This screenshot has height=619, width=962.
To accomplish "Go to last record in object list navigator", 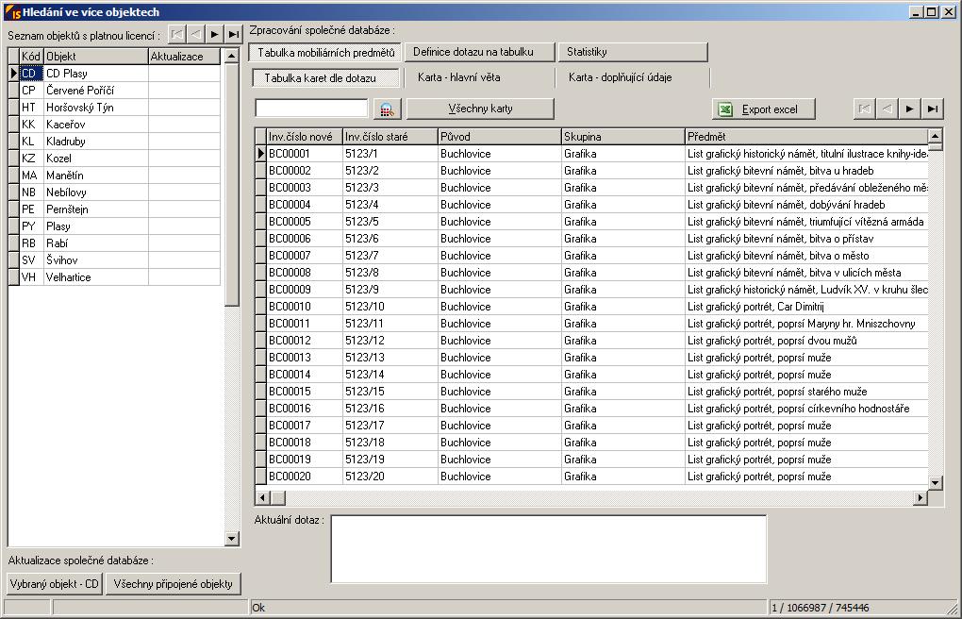I will [233, 34].
